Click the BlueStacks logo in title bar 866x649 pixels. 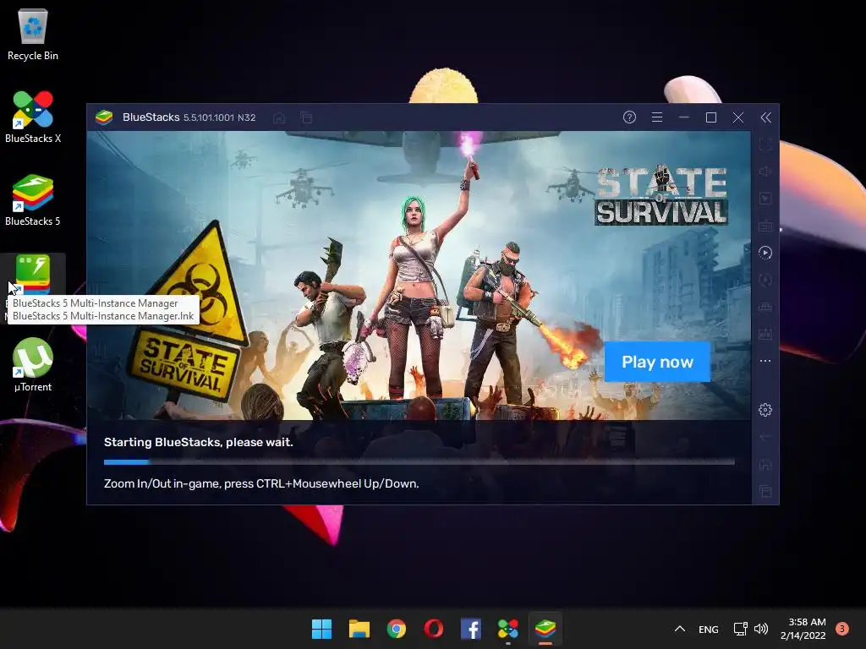click(x=104, y=117)
